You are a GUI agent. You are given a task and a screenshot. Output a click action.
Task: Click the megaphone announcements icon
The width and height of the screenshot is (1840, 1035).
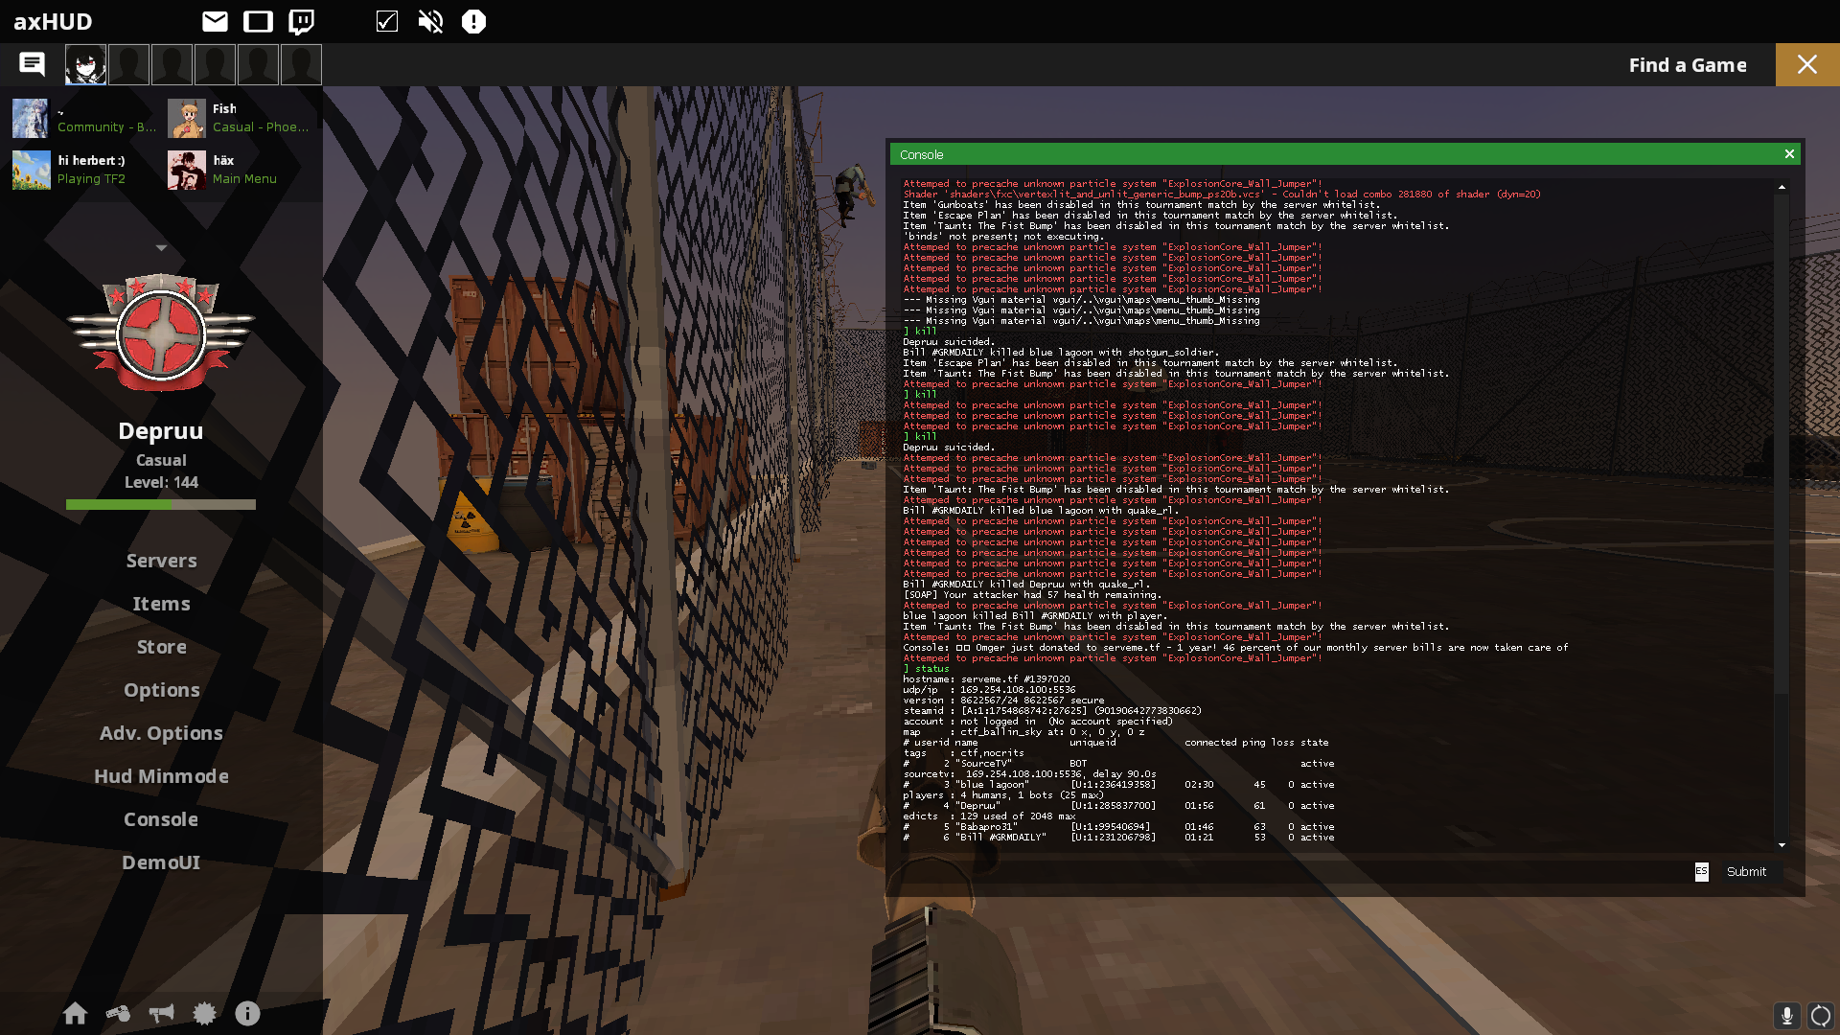tap(161, 1013)
